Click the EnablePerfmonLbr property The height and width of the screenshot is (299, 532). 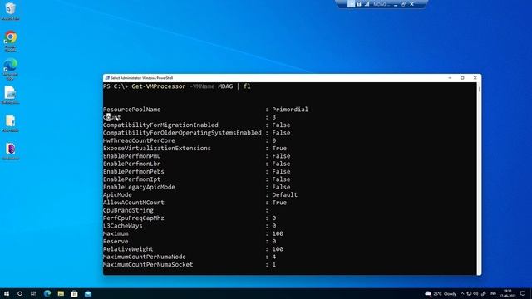click(131, 164)
